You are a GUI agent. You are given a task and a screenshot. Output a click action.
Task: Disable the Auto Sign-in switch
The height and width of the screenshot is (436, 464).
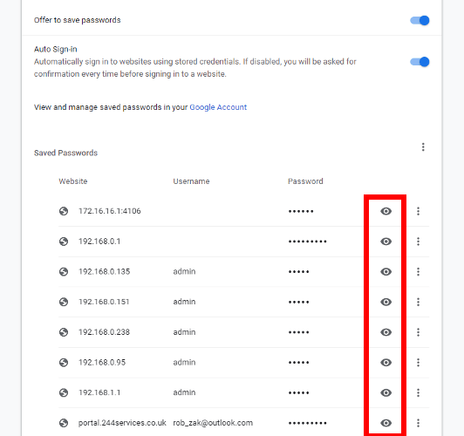click(420, 62)
